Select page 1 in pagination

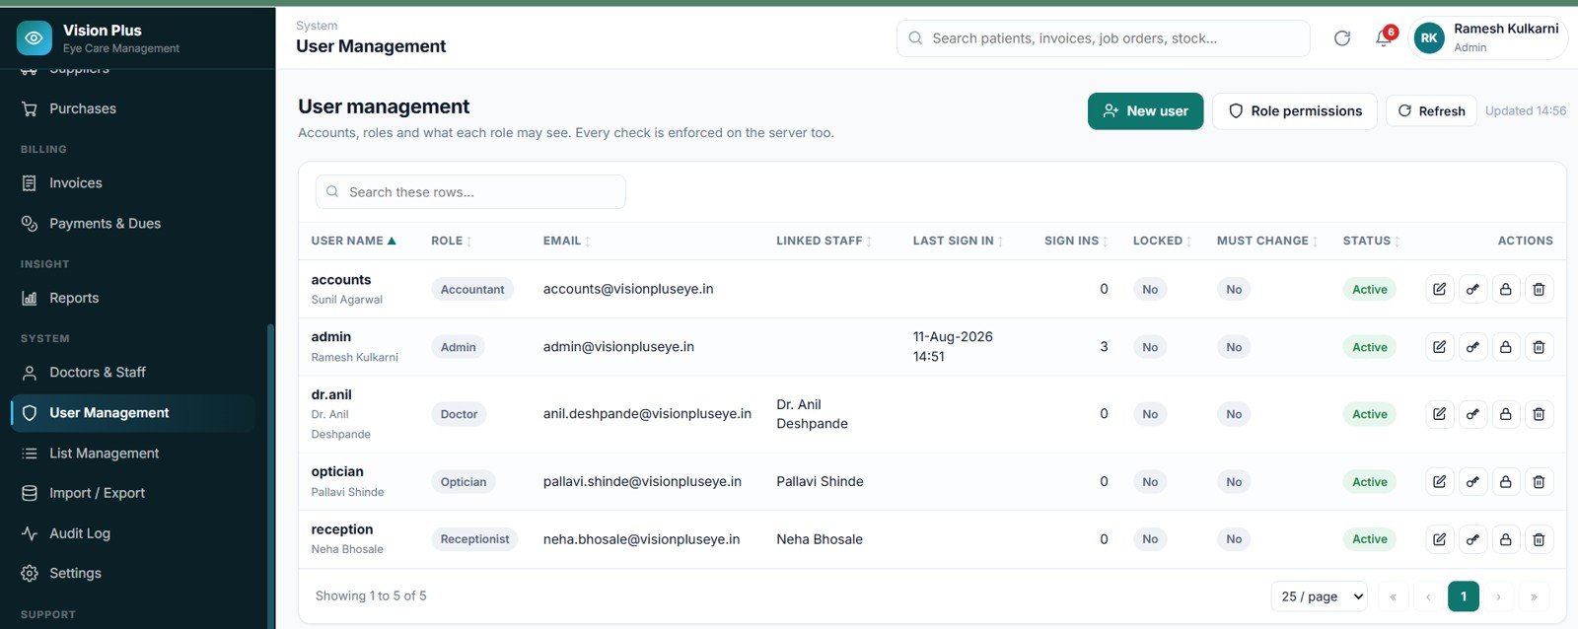pyautogui.click(x=1464, y=596)
